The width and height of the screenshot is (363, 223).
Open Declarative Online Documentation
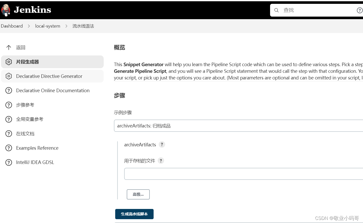(x=53, y=90)
